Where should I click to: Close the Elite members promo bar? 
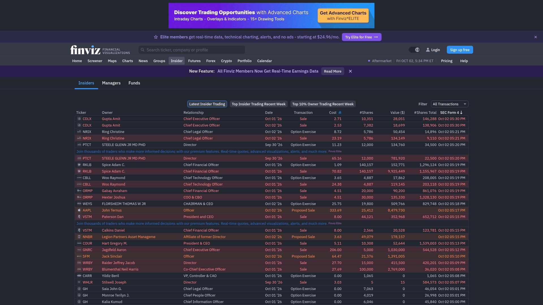[535, 37]
